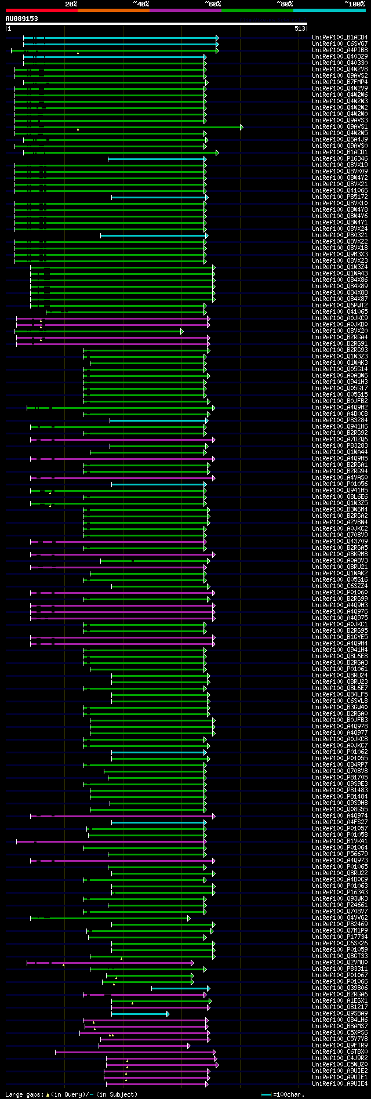This screenshot has width=371, height=1099.
Task: Open the UniRef100_B1ACD4 hit label
Action: 340,38
